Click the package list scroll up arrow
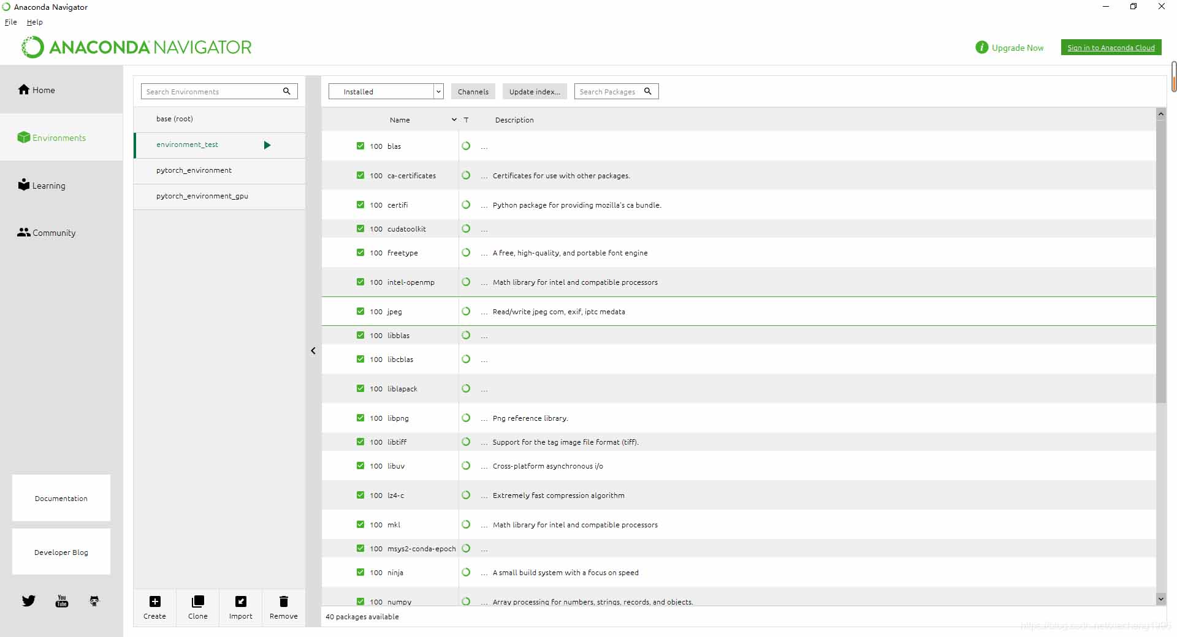 (x=1161, y=114)
